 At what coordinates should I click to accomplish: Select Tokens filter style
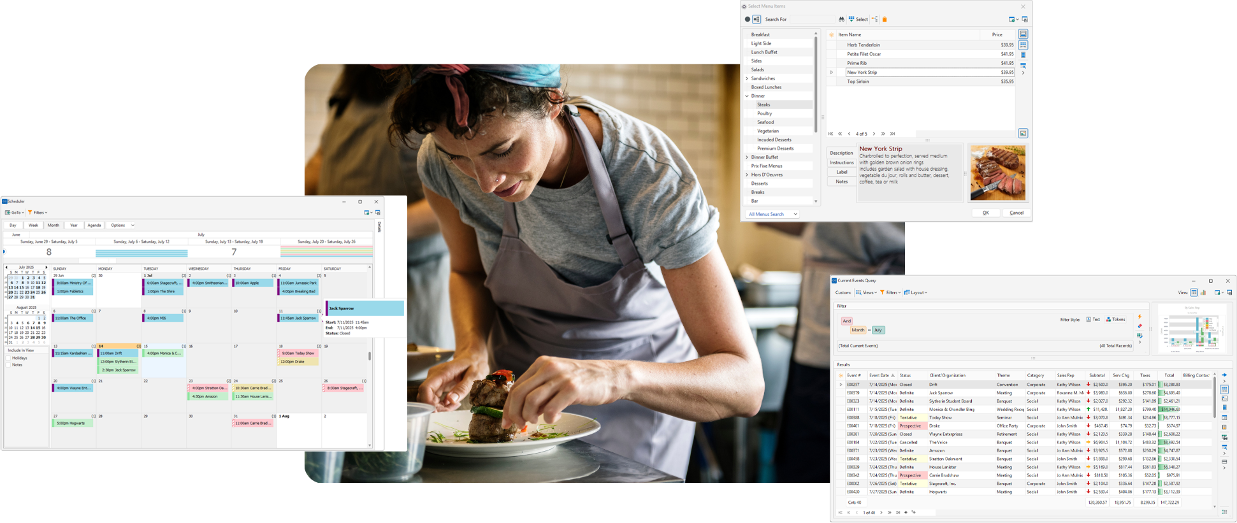point(1115,319)
